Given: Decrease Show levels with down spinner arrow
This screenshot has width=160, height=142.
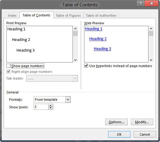Looking at the screenshot, I should pos(50,108).
